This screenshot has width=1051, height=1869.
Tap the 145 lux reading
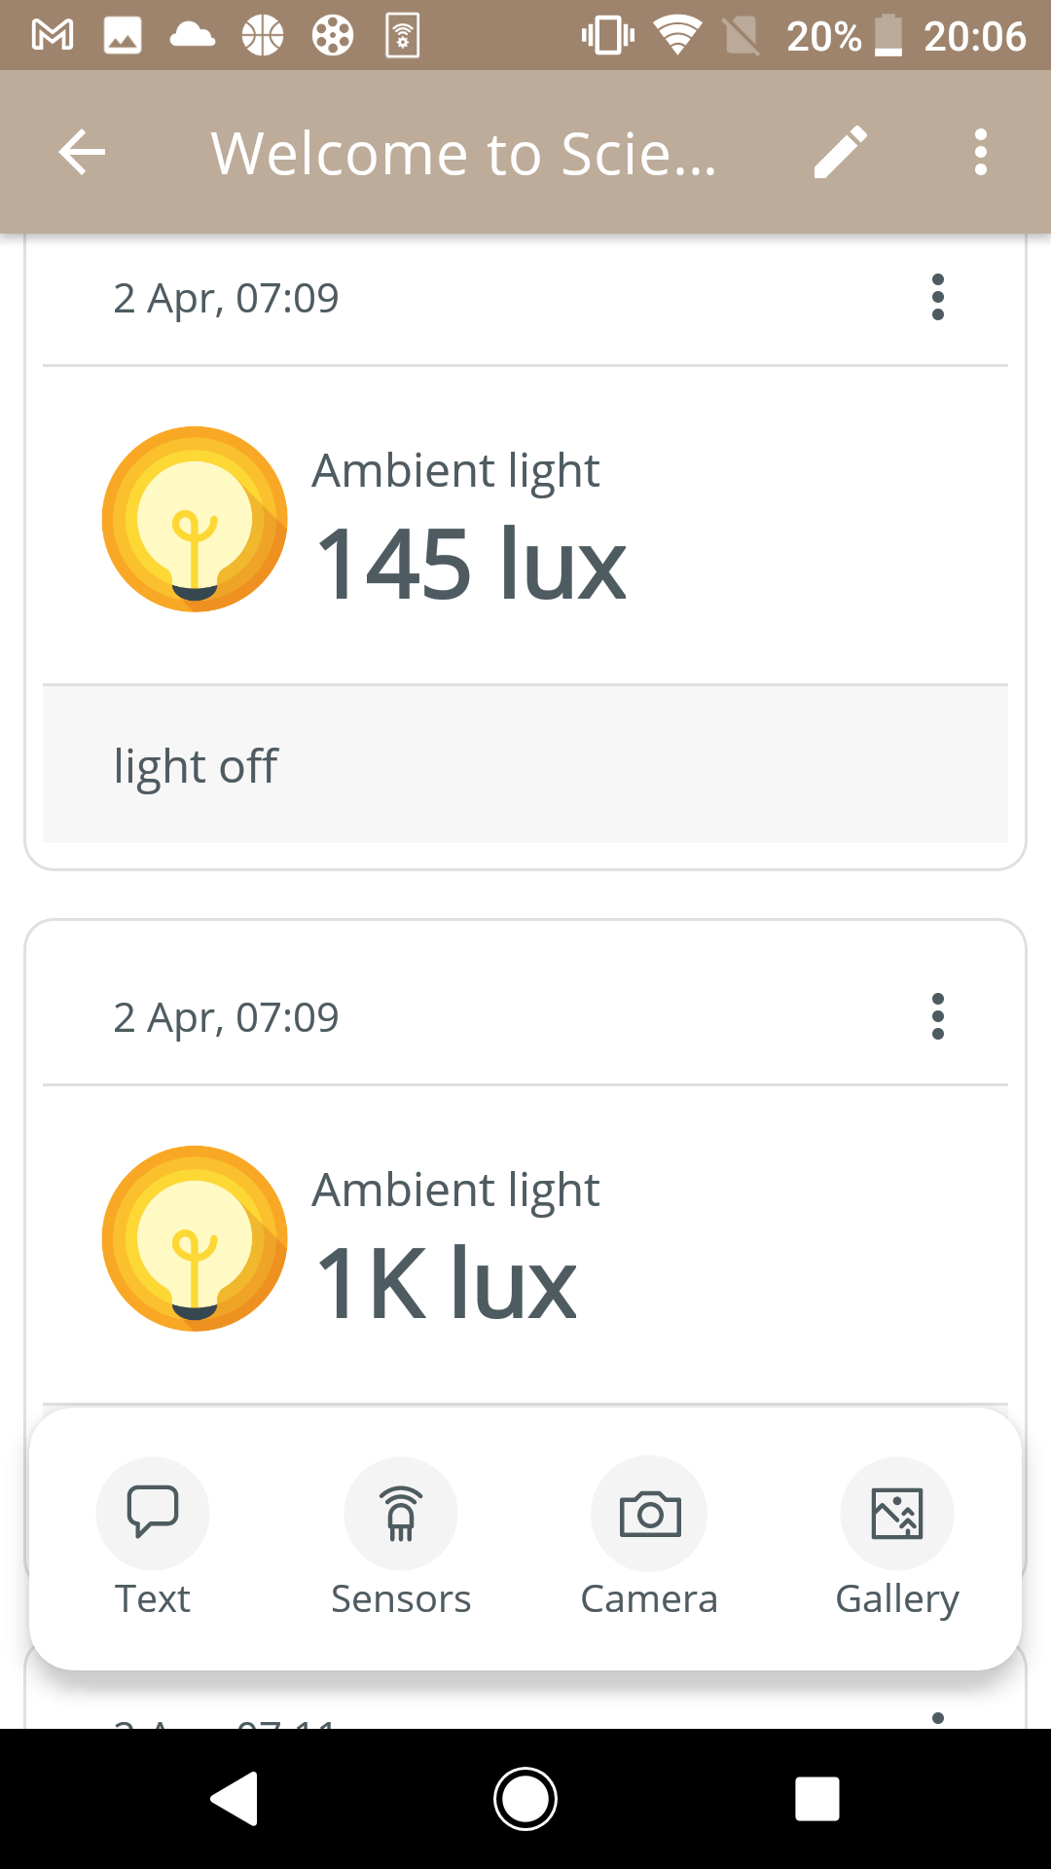pyautogui.click(x=471, y=564)
